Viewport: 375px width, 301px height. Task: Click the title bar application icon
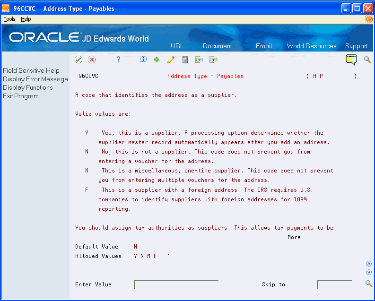coord(6,9)
